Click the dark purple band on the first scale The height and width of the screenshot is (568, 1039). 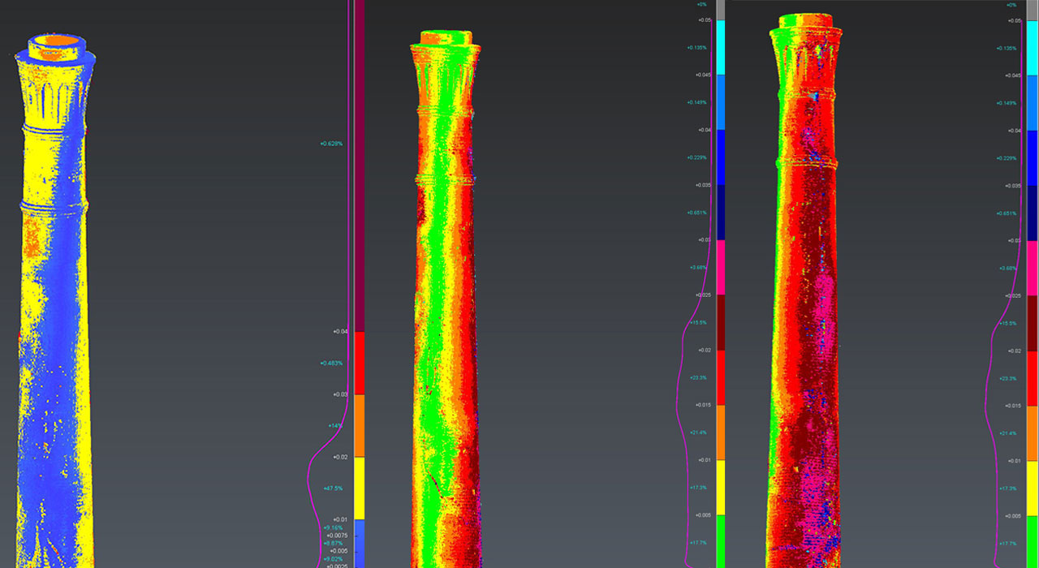click(360, 166)
